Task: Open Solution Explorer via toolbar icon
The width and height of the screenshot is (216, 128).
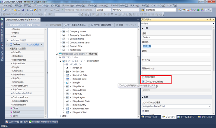Action: tap(180, 10)
